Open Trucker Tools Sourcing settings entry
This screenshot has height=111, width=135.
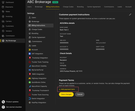point(40,95)
